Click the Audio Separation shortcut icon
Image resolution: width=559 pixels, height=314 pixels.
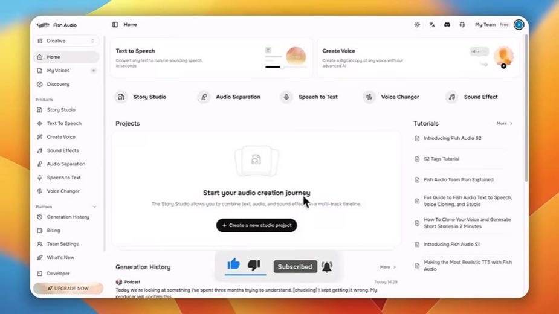pos(204,97)
